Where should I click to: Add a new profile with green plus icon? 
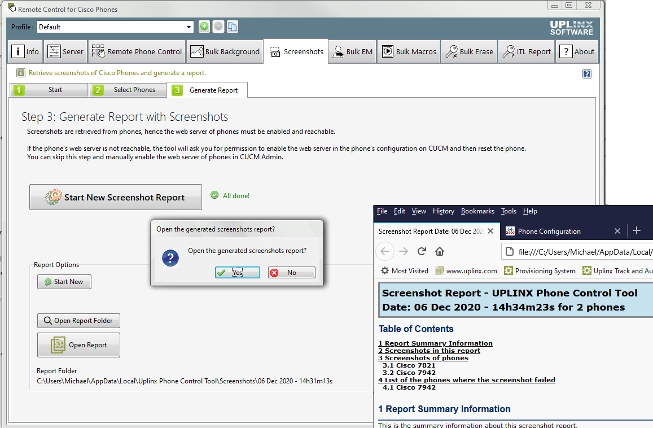[204, 27]
